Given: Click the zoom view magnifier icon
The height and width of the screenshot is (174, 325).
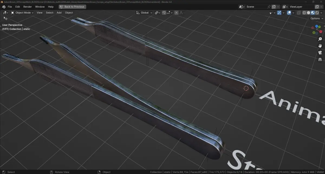Looking at the screenshot, I should coord(320,39).
